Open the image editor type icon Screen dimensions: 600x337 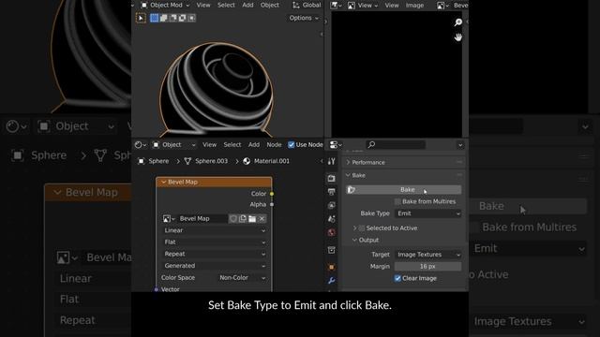point(336,6)
